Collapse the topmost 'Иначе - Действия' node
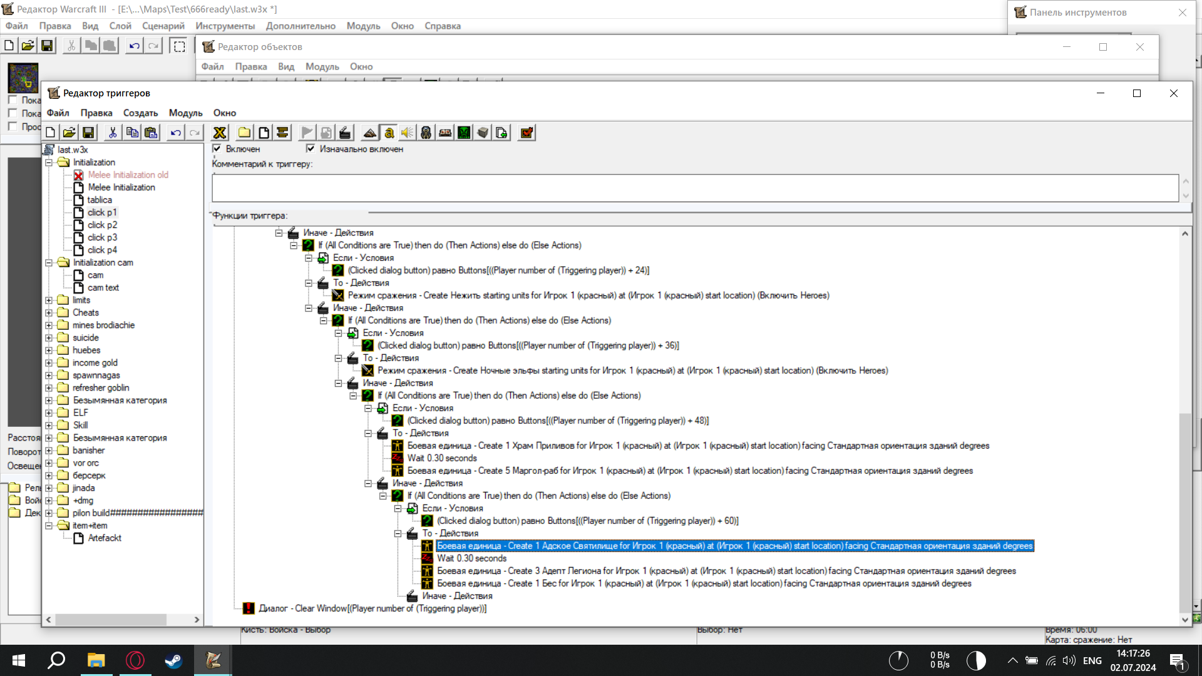The image size is (1202, 676). [279, 233]
